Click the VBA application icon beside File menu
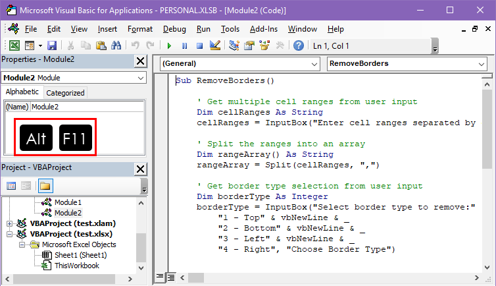The width and height of the screenshot is (496, 286). pos(14,29)
